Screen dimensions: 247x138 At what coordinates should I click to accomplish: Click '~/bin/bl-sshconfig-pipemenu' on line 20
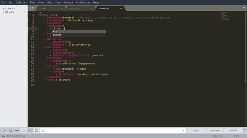tap(75, 64)
